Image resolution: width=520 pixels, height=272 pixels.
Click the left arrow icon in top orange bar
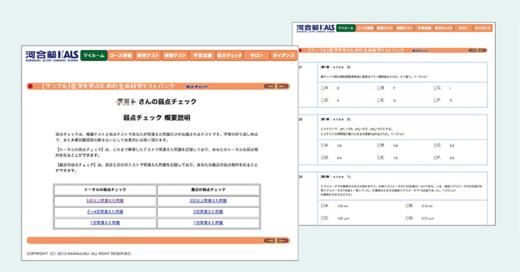click(269, 87)
